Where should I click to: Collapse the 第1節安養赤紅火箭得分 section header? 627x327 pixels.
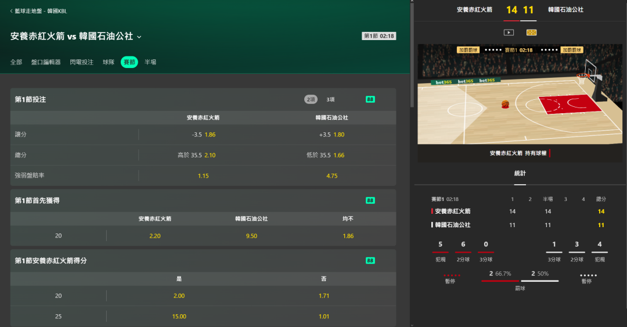pos(203,260)
